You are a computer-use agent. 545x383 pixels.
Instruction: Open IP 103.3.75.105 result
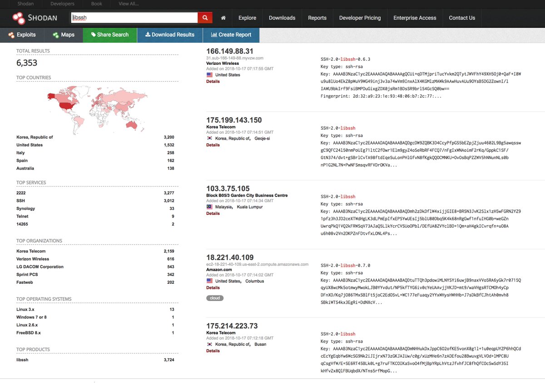tap(228, 189)
